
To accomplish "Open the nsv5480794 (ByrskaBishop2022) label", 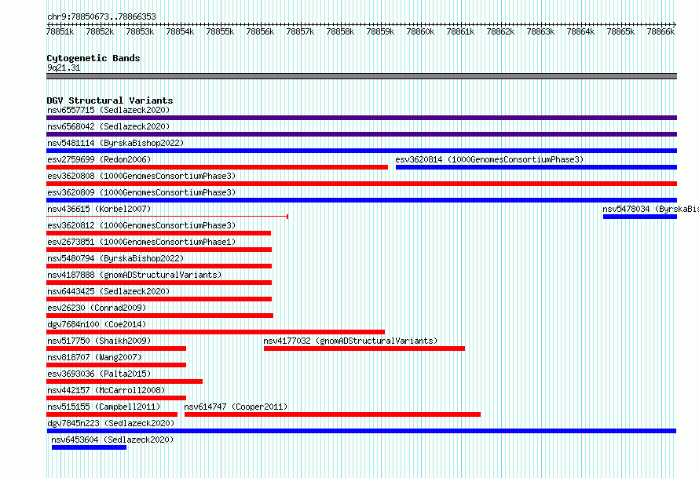I will pos(115,258).
